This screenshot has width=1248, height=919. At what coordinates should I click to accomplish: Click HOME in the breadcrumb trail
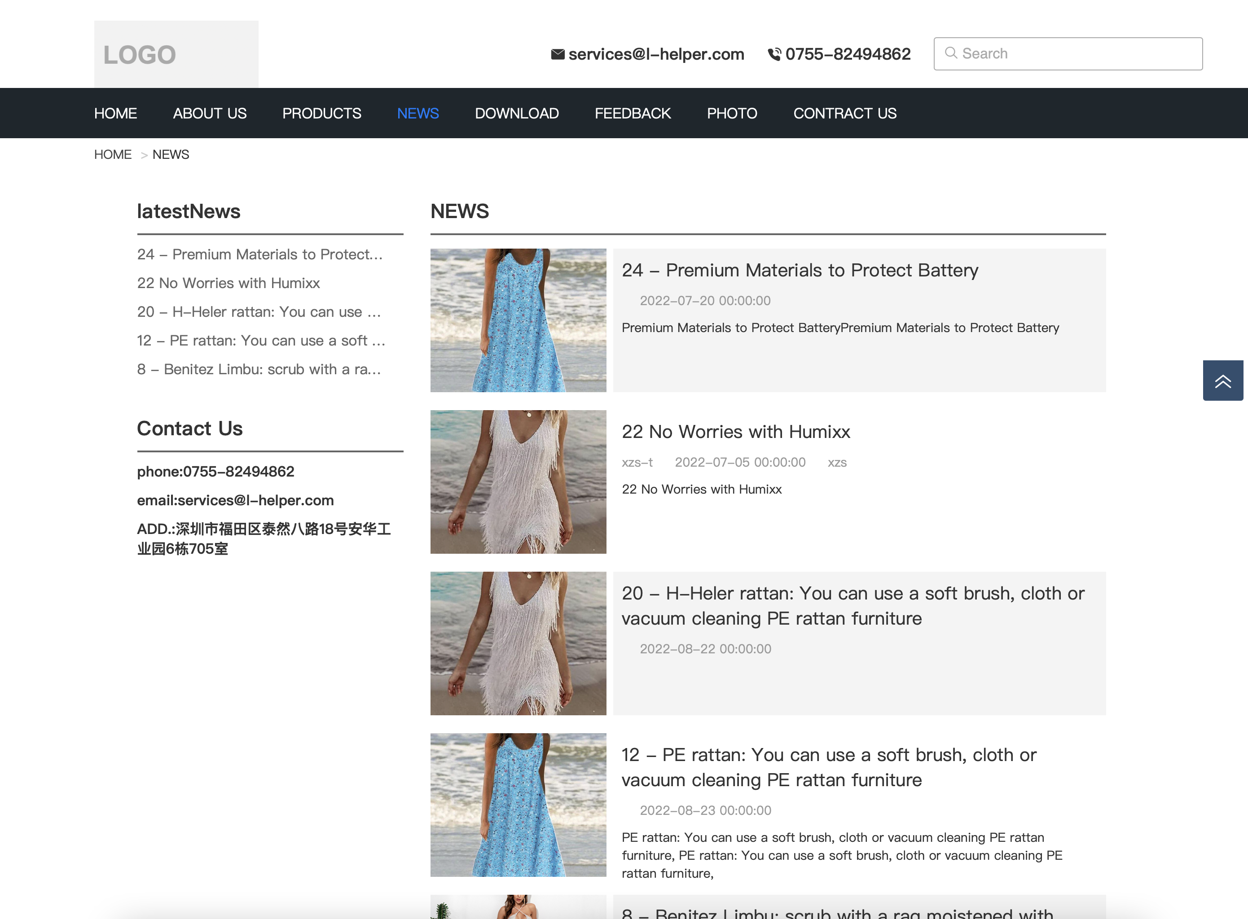tap(112, 155)
